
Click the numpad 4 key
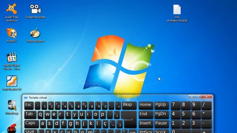[x=176, y=115]
